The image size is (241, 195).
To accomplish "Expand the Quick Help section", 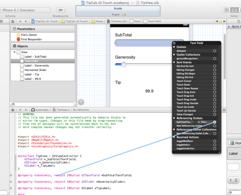I will [x=229, y=27].
